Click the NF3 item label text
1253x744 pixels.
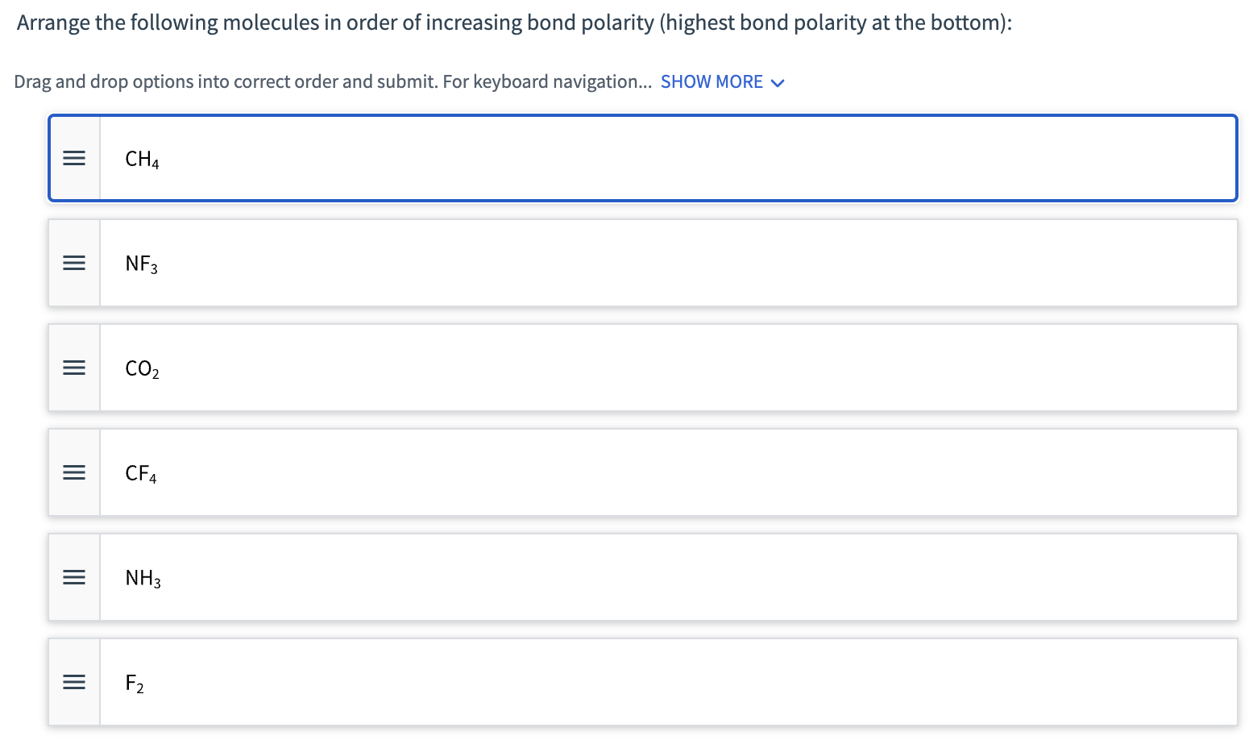click(x=141, y=263)
